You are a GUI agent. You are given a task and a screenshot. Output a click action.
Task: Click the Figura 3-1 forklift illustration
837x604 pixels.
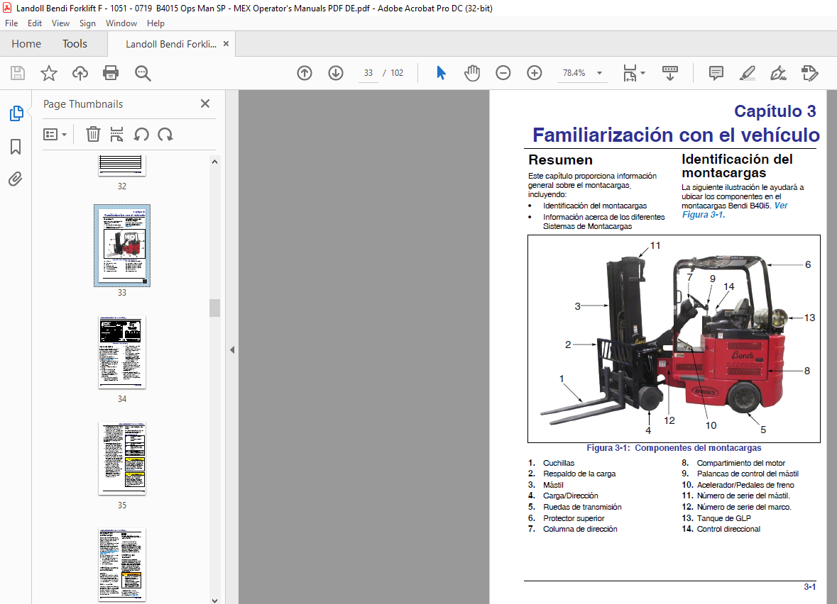pos(674,339)
